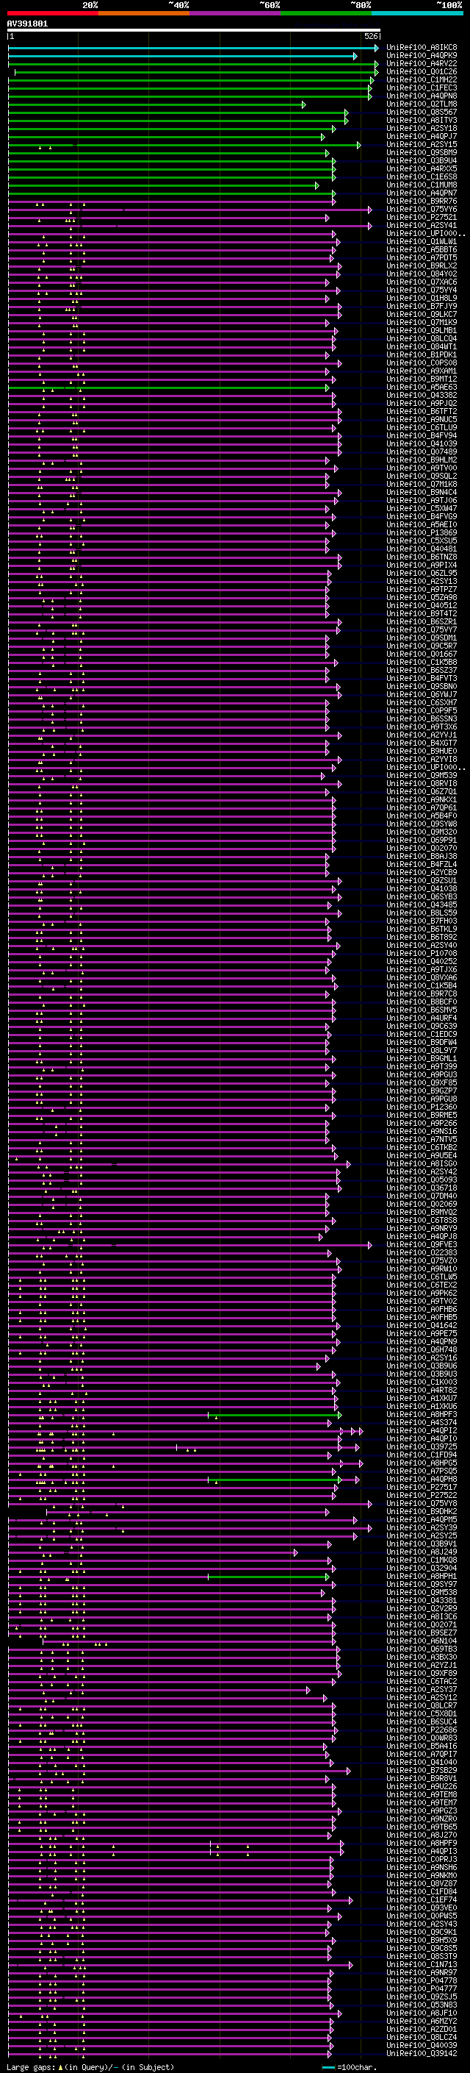Select label UniRef100_C1N713
This screenshot has height=2073, width=470.
tap(421, 1964)
